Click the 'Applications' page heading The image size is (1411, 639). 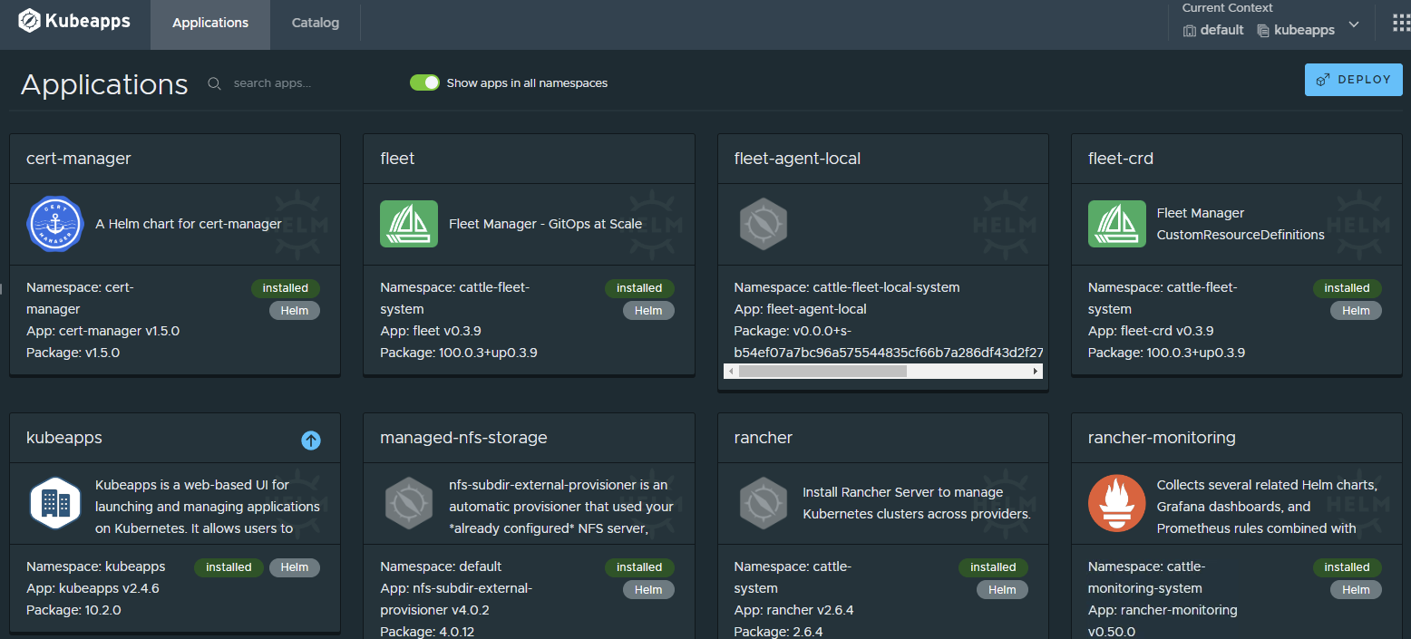point(104,84)
